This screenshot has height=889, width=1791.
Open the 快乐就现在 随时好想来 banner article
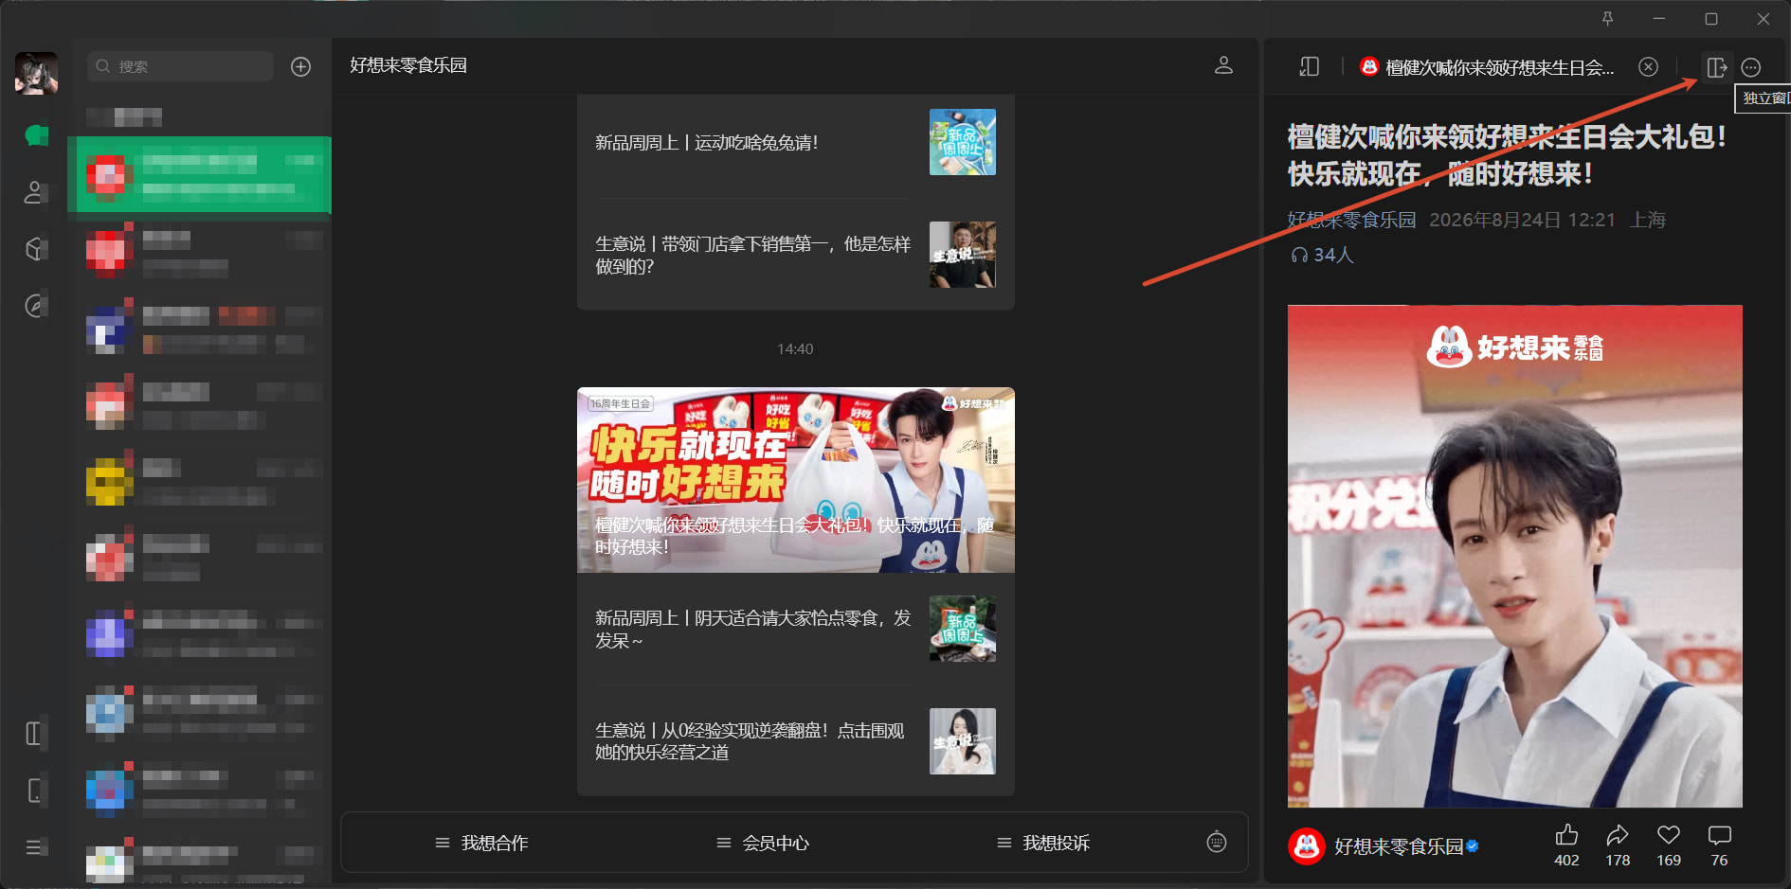796,480
